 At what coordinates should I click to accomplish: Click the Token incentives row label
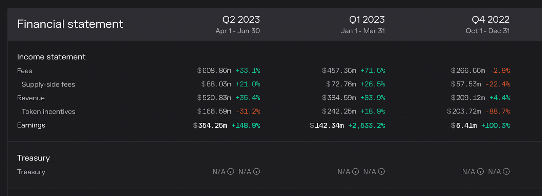tap(48, 112)
